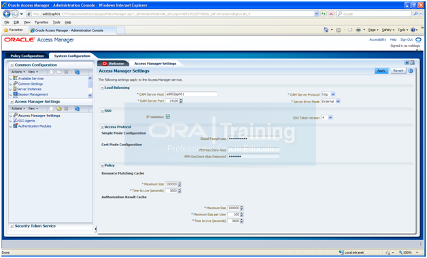Click the Delete icon in Common Configuration toolbar

pyautogui.click(x=66, y=72)
